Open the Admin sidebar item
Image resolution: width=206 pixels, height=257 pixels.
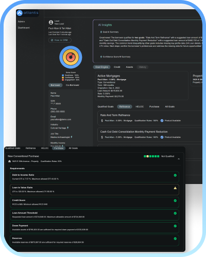pos(21,22)
